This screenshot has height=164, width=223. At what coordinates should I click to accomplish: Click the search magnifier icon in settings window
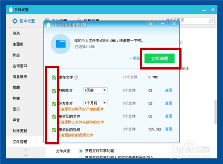(211, 21)
